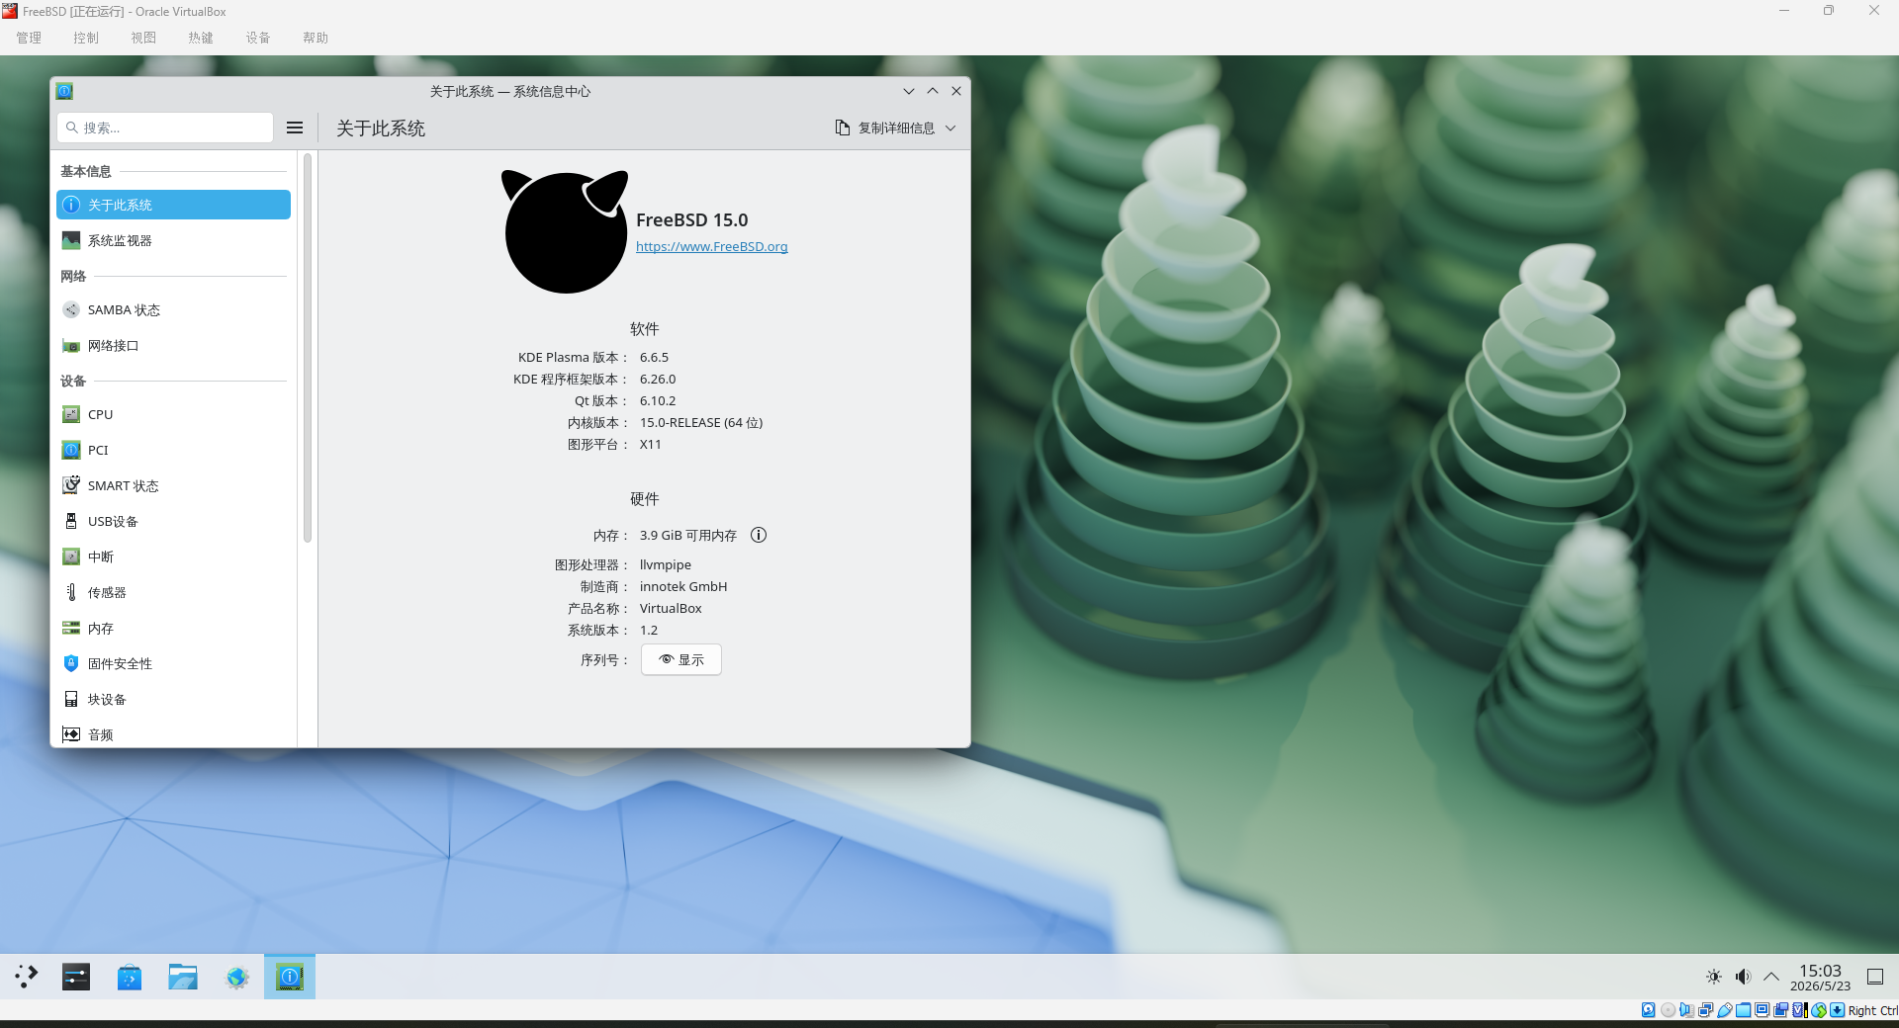Screen dimensions: 1899x1028
Task: Reveal the serial number with 显示 button
Action: pyautogui.click(x=681, y=659)
